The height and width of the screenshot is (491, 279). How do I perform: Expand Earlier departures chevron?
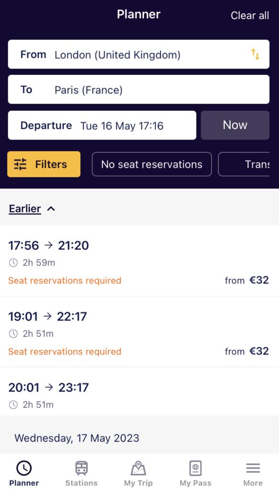click(51, 209)
